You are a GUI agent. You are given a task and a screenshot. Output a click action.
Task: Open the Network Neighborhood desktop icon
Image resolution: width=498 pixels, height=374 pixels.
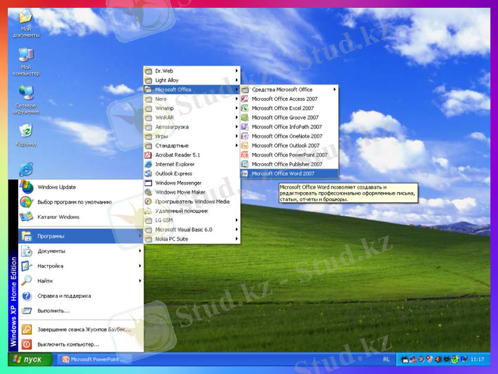(x=26, y=95)
